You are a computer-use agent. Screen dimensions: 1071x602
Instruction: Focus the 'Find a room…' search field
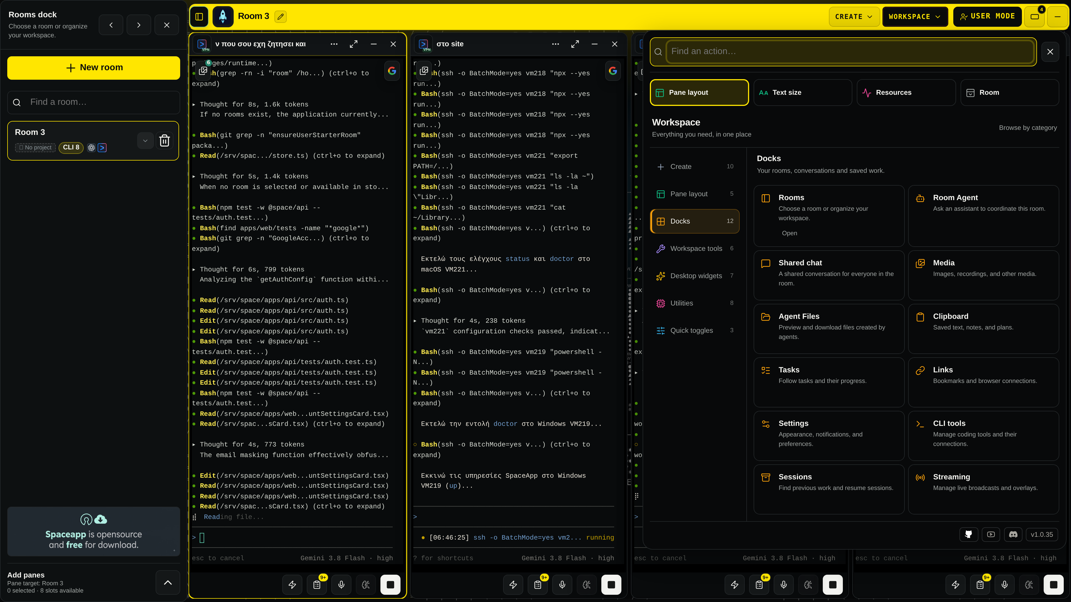[x=93, y=102]
